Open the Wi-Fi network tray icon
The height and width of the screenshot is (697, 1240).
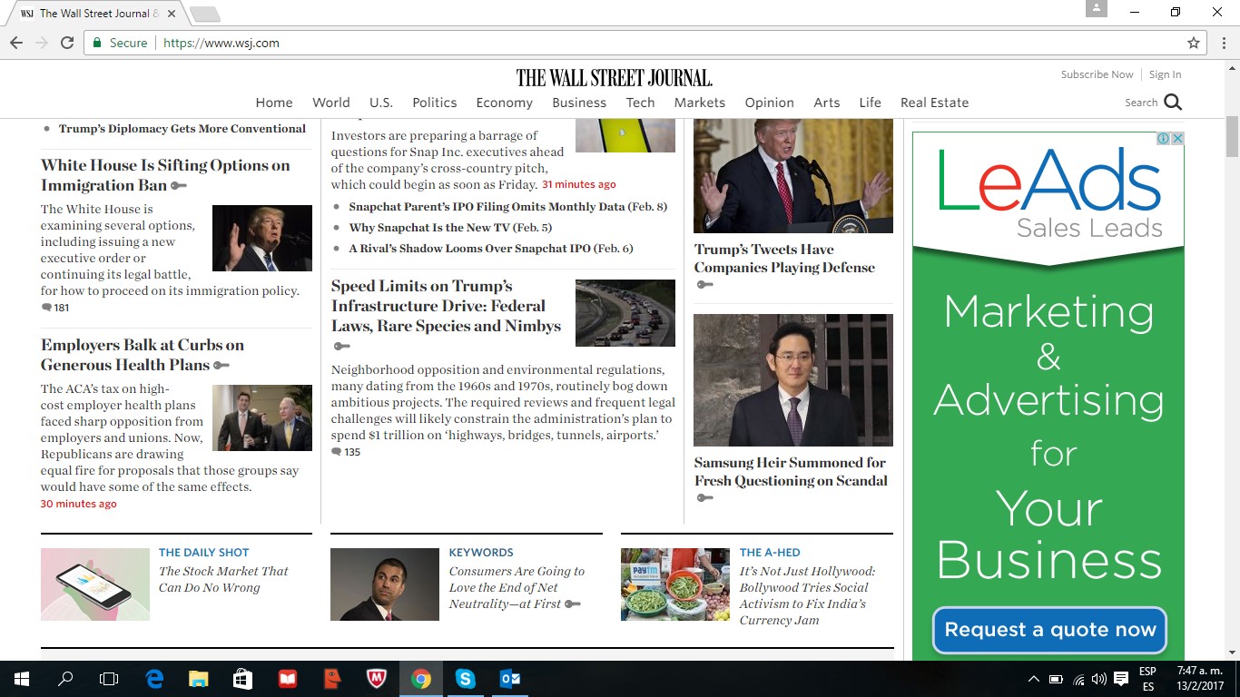tap(1078, 679)
